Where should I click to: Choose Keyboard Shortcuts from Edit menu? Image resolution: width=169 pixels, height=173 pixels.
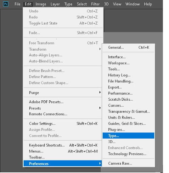[x=63, y=145]
